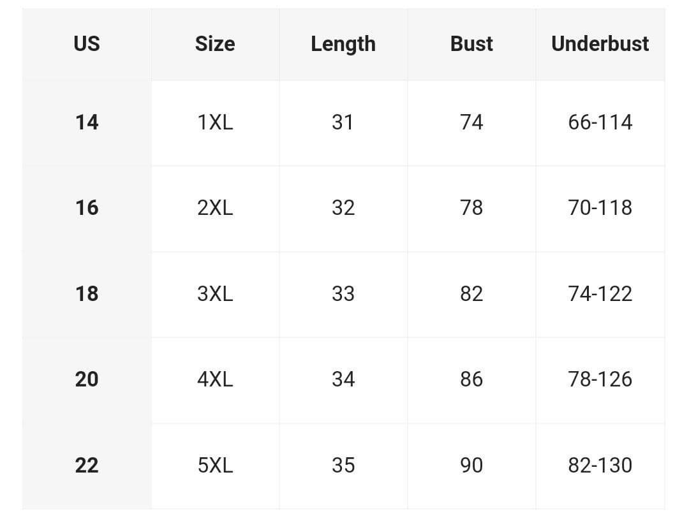Click the 3XL size cell
The image size is (689, 521).
tap(215, 293)
